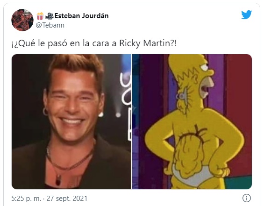The image size is (264, 206).
Task: Open Esteban Jourdán's round profile avatar
Action: point(22,20)
